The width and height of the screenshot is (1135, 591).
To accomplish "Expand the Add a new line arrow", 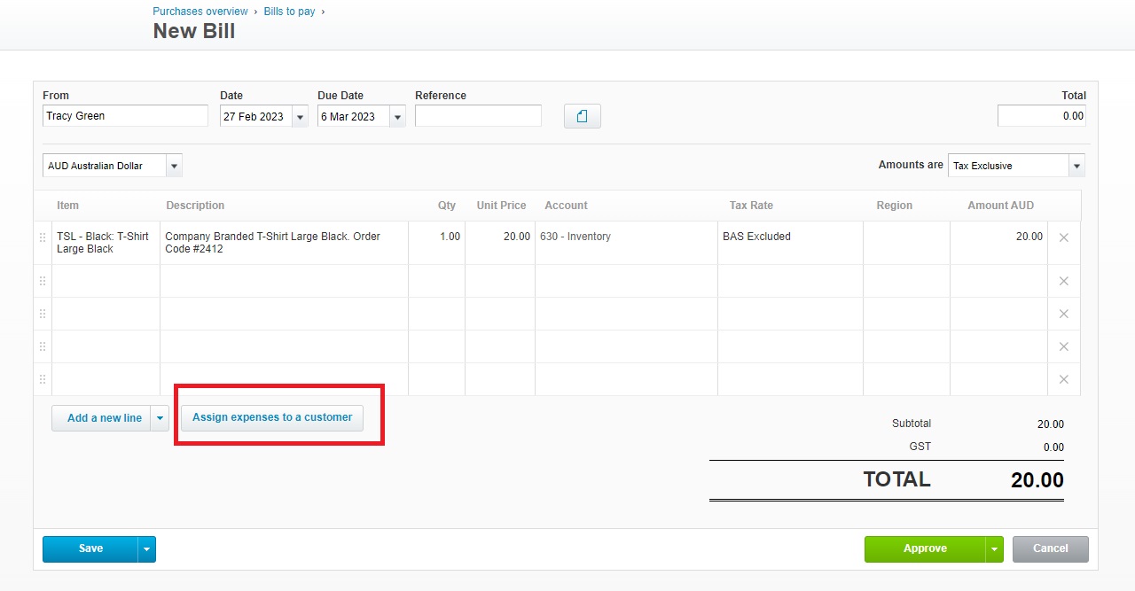I will (x=160, y=418).
